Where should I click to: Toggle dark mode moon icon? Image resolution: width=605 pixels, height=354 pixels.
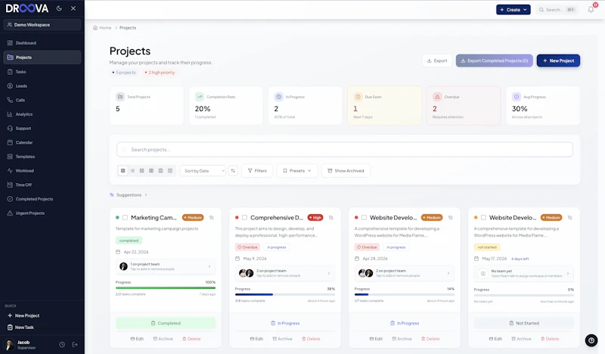click(59, 8)
